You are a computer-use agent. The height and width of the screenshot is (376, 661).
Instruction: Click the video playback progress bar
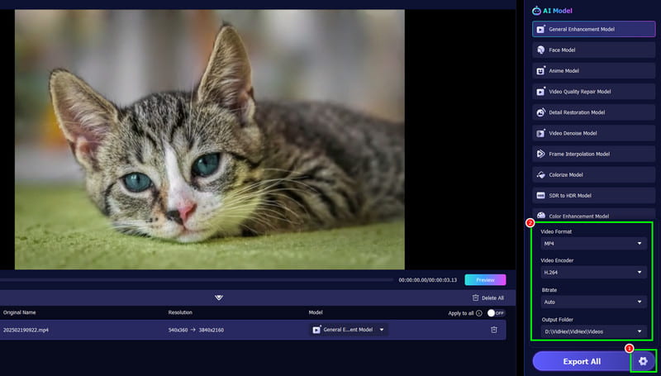pos(197,280)
